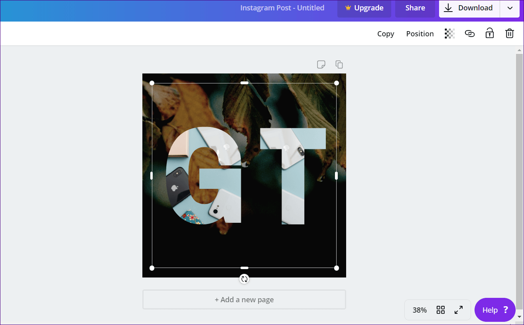Click the rotate handle below the selection
Screen dimensions: 524x325
[x=244, y=279]
